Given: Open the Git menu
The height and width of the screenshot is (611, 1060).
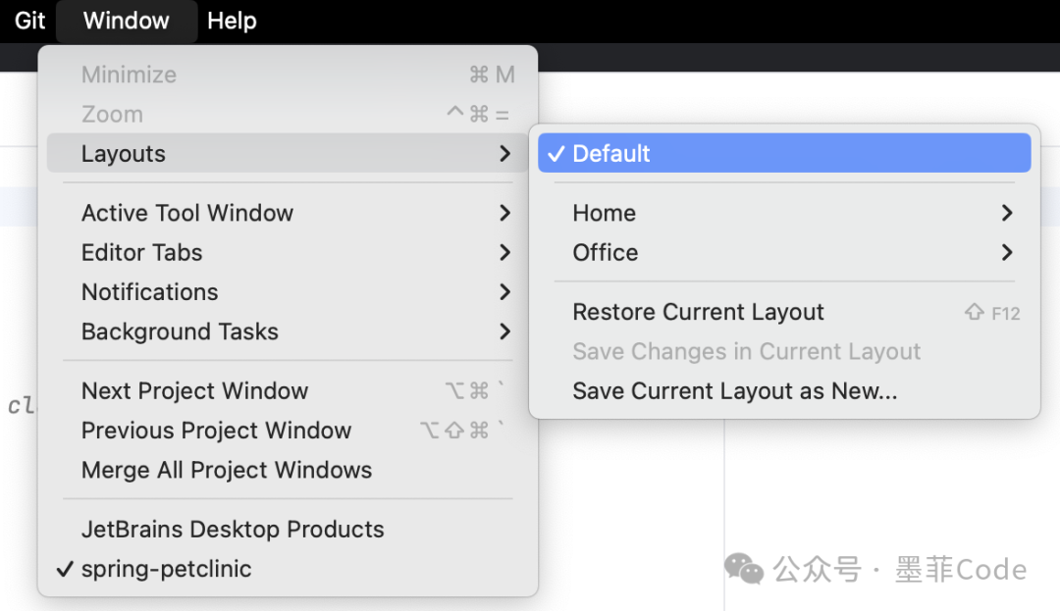Looking at the screenshot, I should click(x=30, y=21).
